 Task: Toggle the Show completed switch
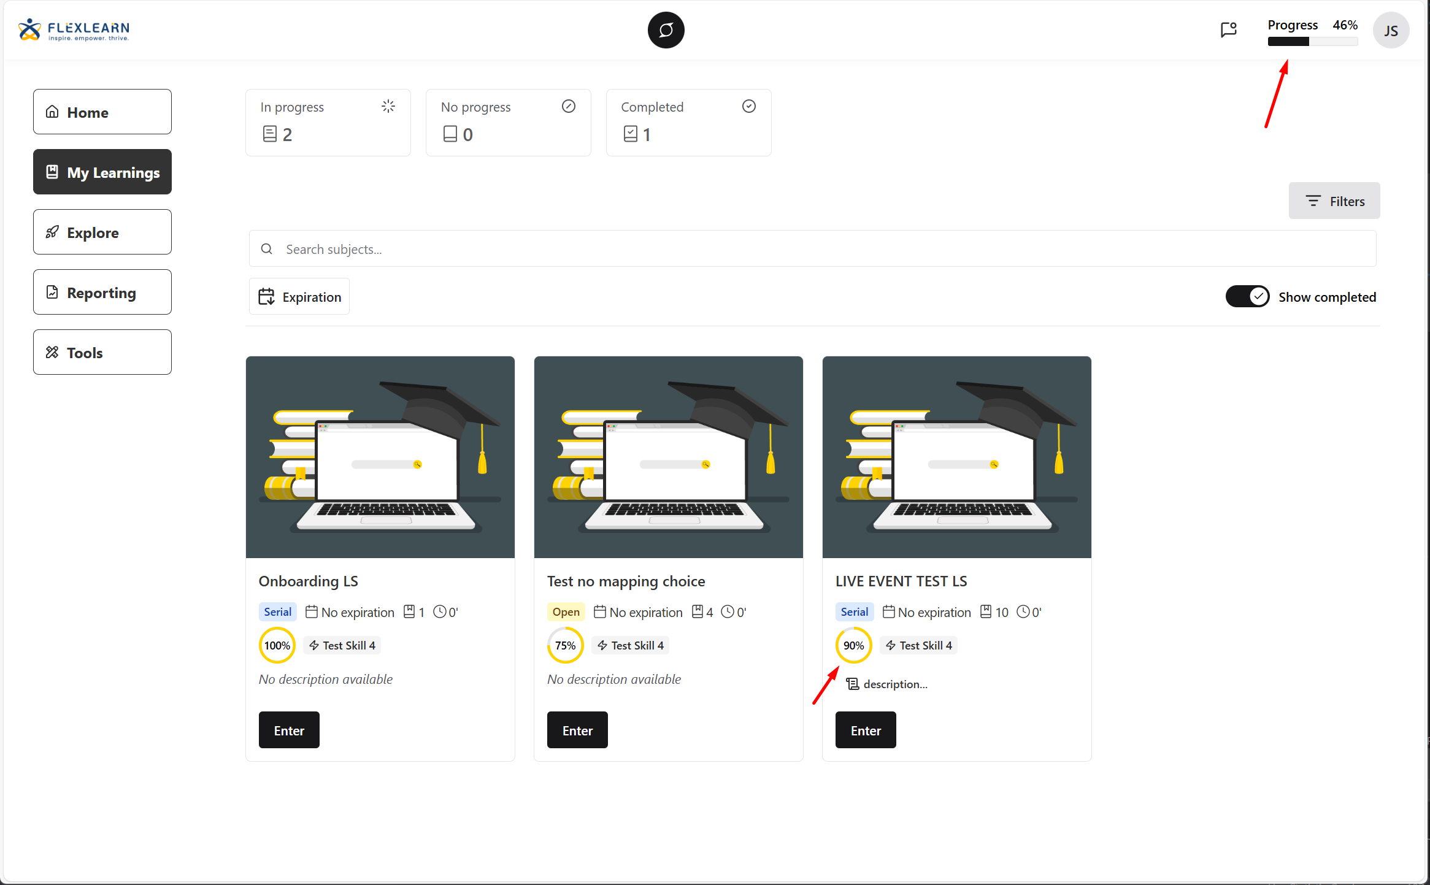point(1247,297)
